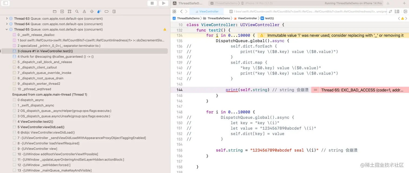Open the editor options lines icon
The height and width of the screenshot is (173, 409).
tap(397, 12)
